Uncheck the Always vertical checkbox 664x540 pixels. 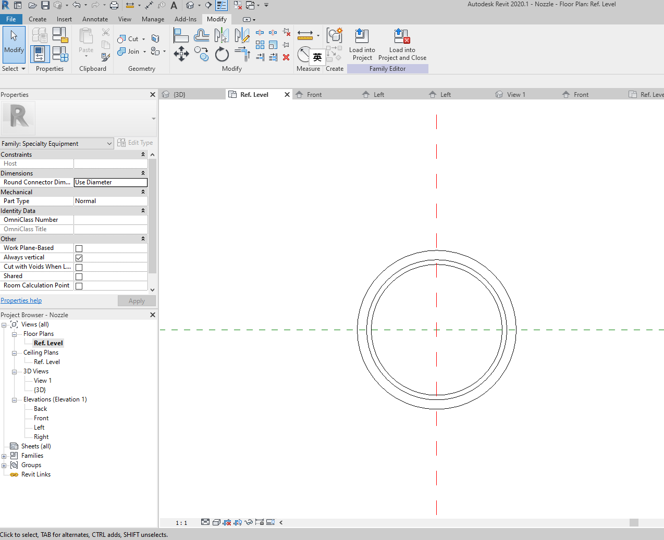click(79, 257)
